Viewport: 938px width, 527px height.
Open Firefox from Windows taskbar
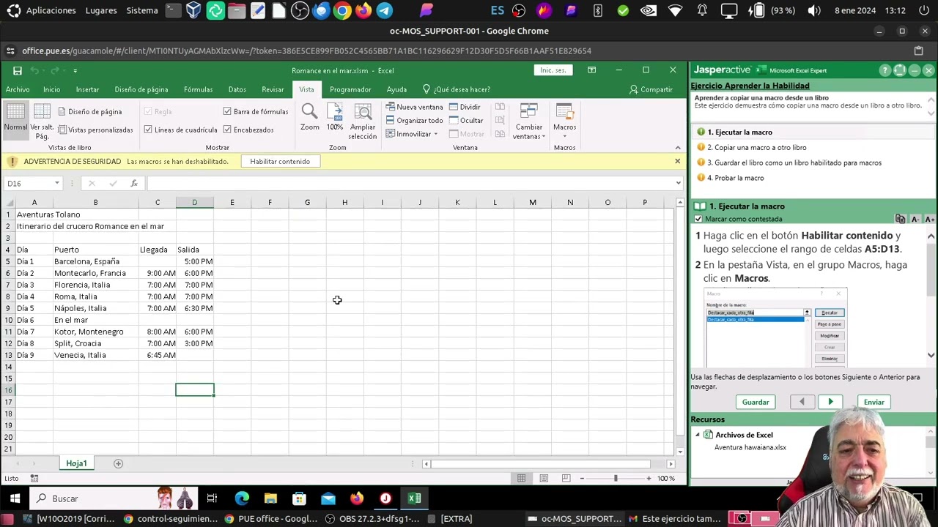(357, 498)
